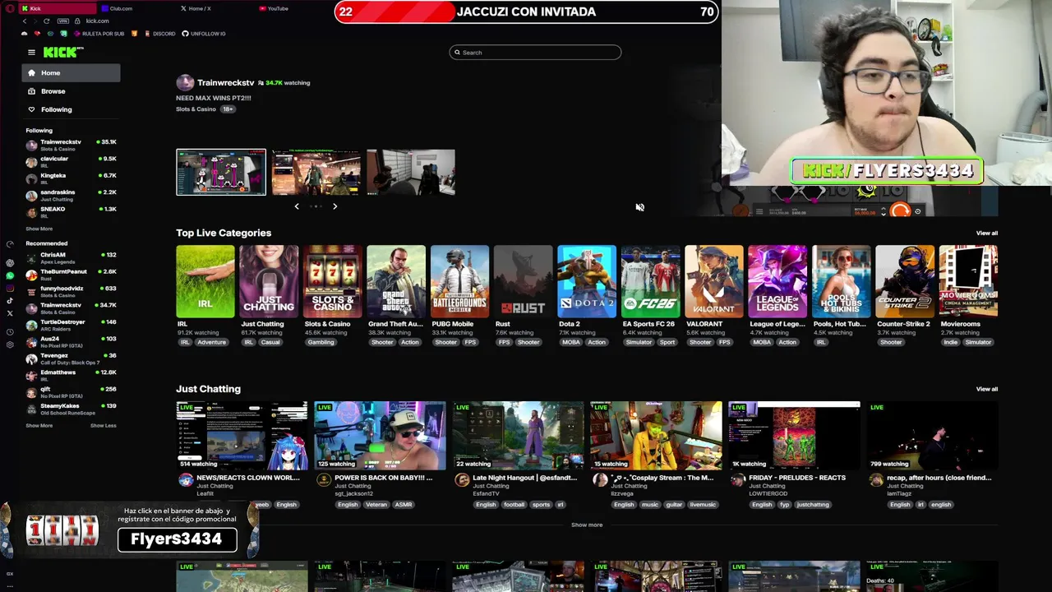The height and width of the screenshot is (592, 1052).
Task: Unmute the featured stream speaker icon
Action: (639, 207)
